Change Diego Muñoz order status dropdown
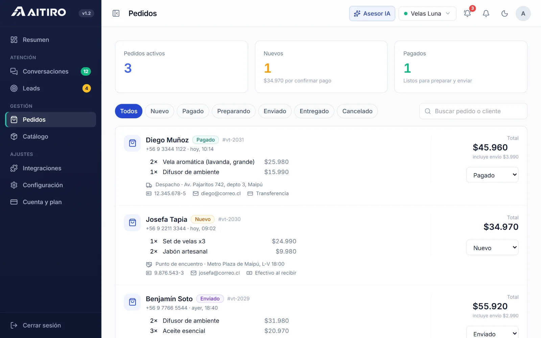 pos(492,175)
